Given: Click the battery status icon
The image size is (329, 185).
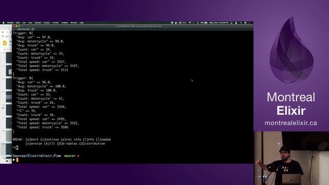Looking at the screenshot, I should tap(206, 23).
